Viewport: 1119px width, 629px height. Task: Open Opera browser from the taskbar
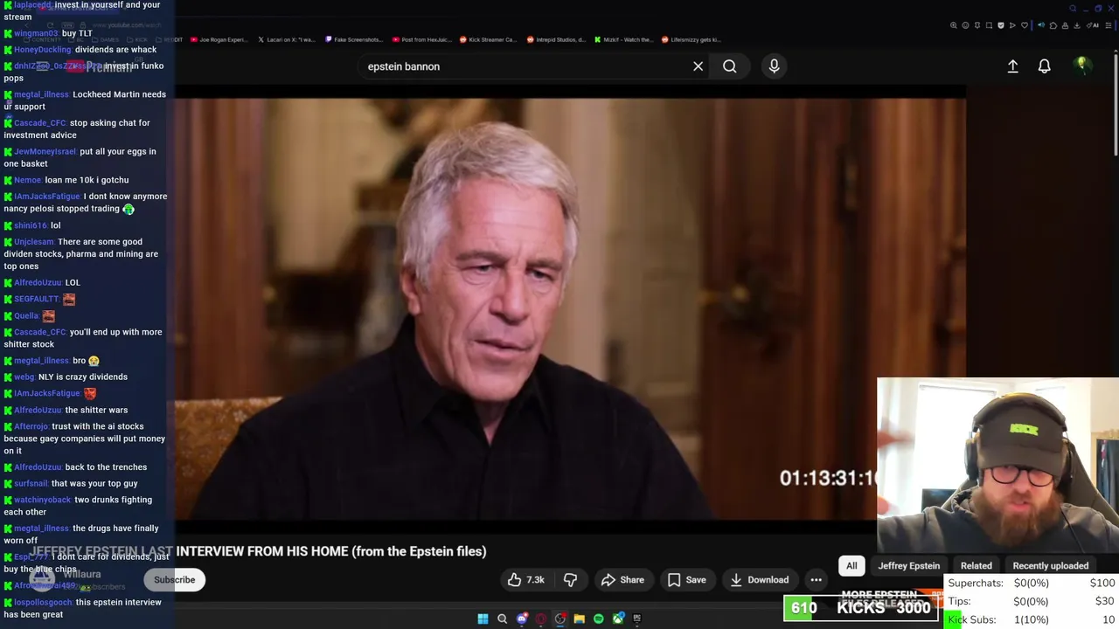pos(541,619)
